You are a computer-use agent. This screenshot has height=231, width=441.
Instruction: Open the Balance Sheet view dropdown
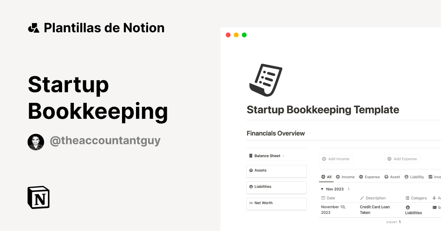(283, 155)
